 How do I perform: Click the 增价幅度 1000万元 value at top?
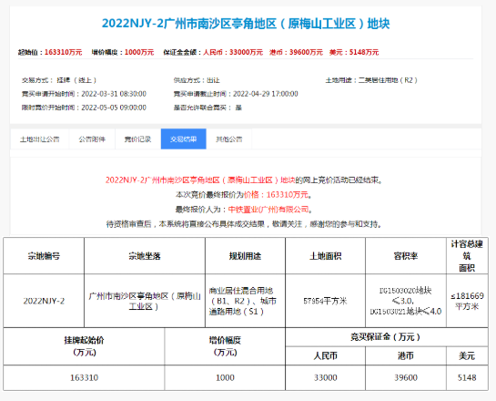139,52
